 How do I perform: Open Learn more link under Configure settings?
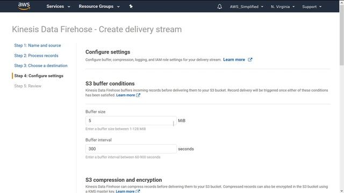(234, 60)
